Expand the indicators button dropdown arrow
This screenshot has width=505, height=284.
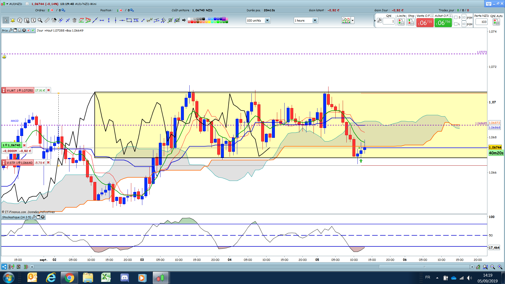click(352, 20)
